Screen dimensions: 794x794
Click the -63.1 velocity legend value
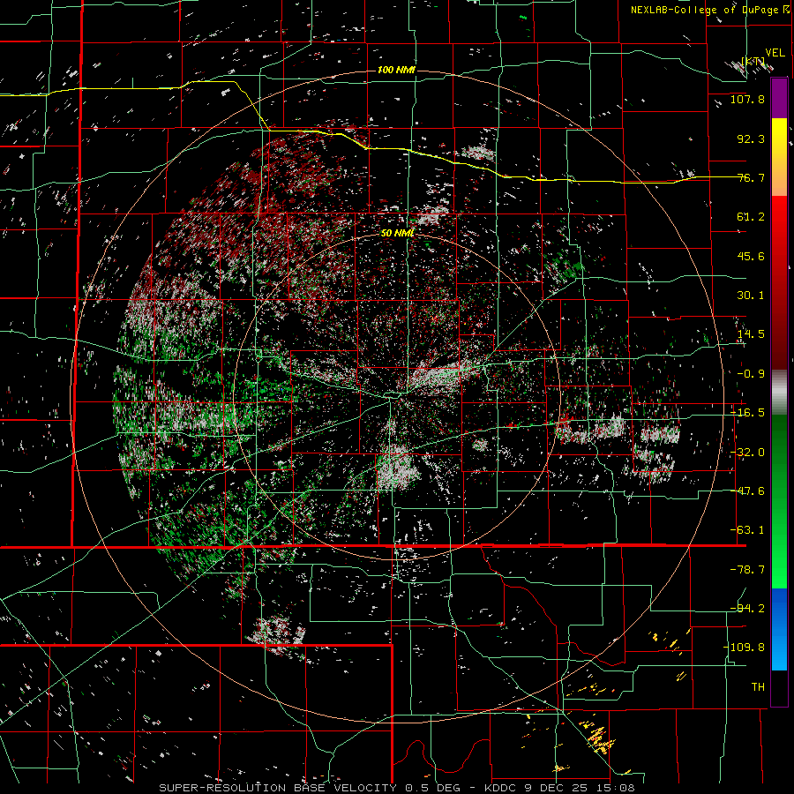[x=747, y=530]
